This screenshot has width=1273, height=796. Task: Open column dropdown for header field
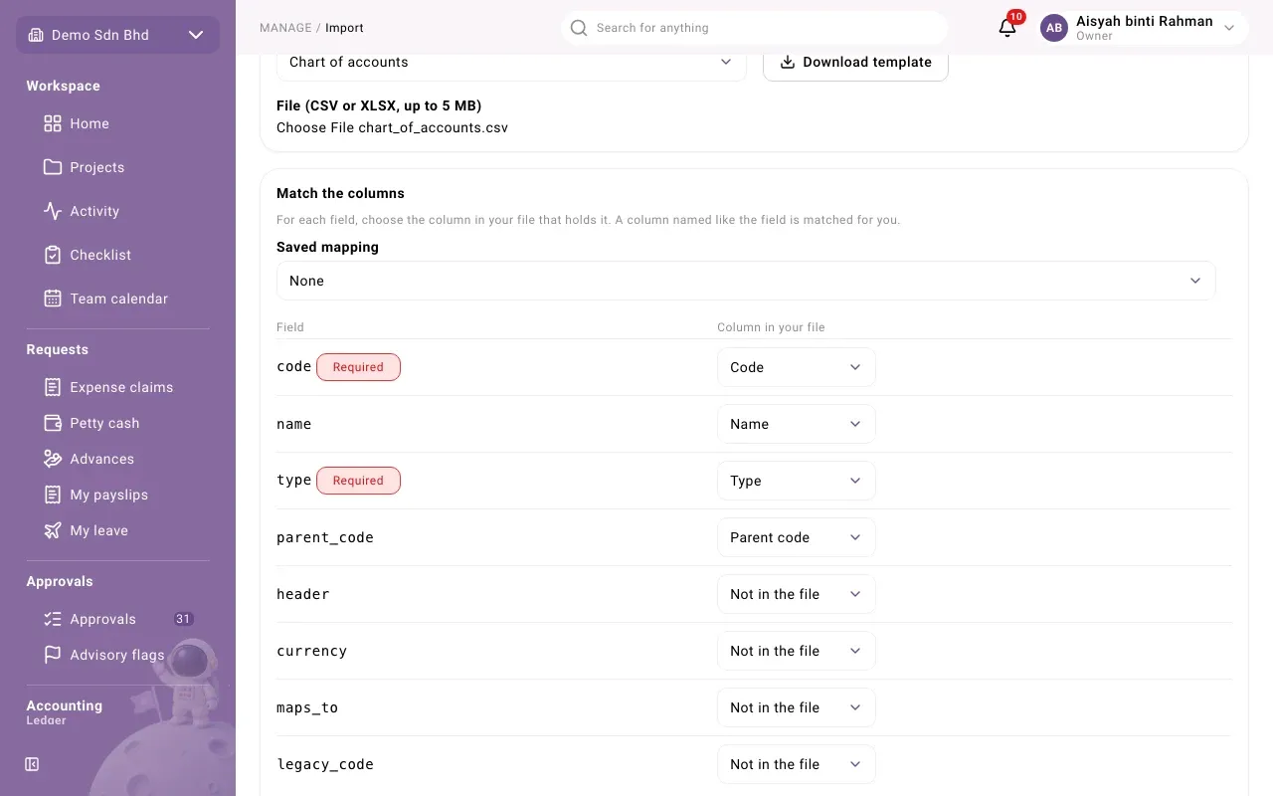797,594
